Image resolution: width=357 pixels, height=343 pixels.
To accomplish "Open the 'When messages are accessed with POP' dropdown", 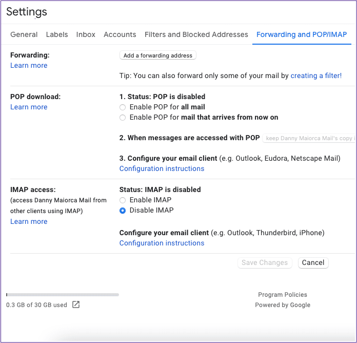I will (309, 138).
